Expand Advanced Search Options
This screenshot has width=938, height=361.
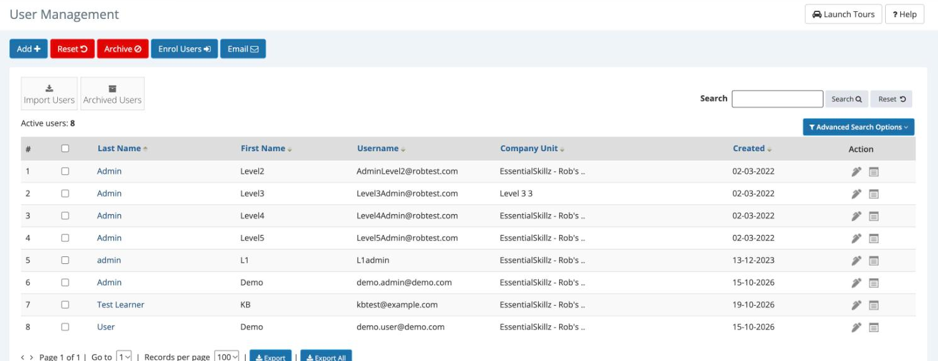point(859,127)
